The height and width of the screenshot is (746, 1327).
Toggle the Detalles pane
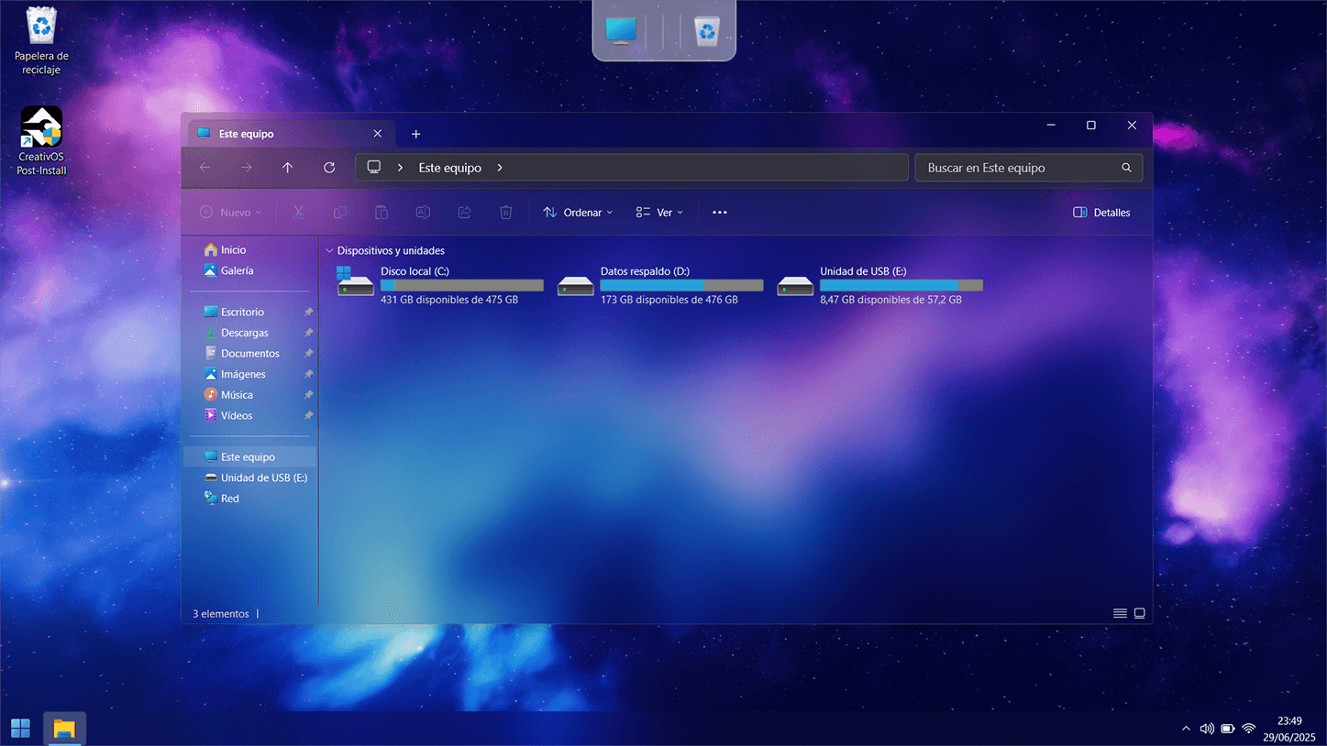(1101, 213)
